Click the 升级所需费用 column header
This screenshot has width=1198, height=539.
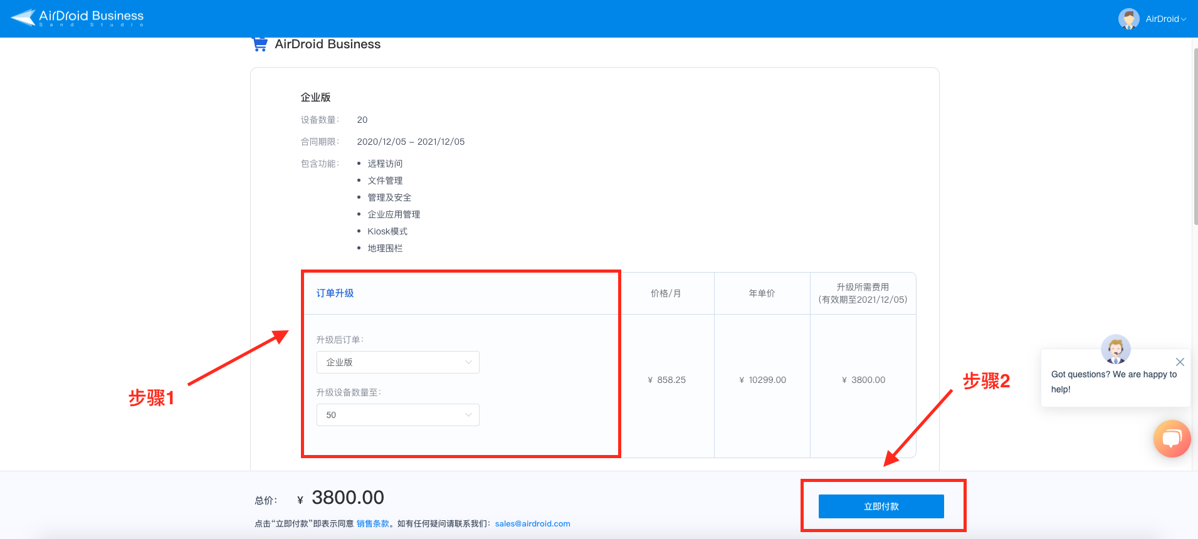(x=863, y=293)
